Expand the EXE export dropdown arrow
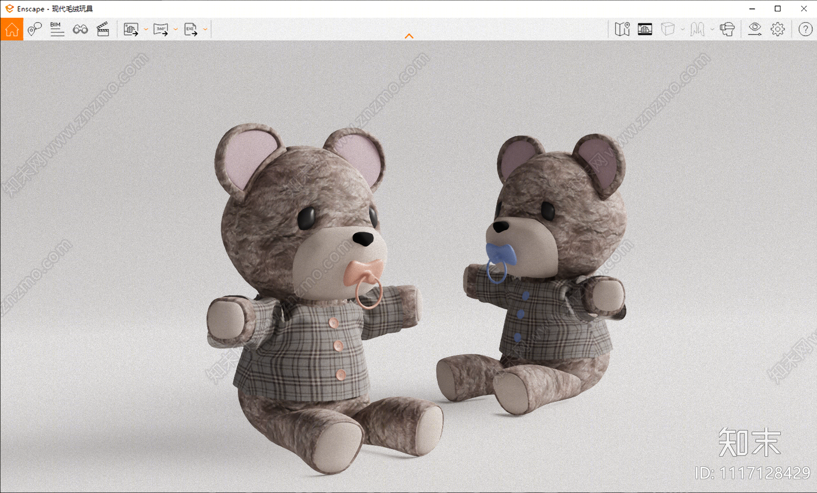Screen dimensions: 817x493 click(205, 30)
